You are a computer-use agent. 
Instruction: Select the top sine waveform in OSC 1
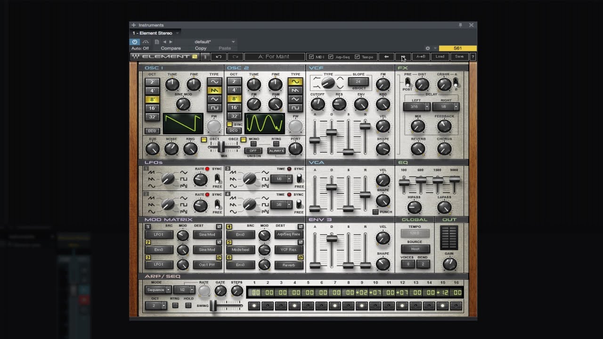214,81
